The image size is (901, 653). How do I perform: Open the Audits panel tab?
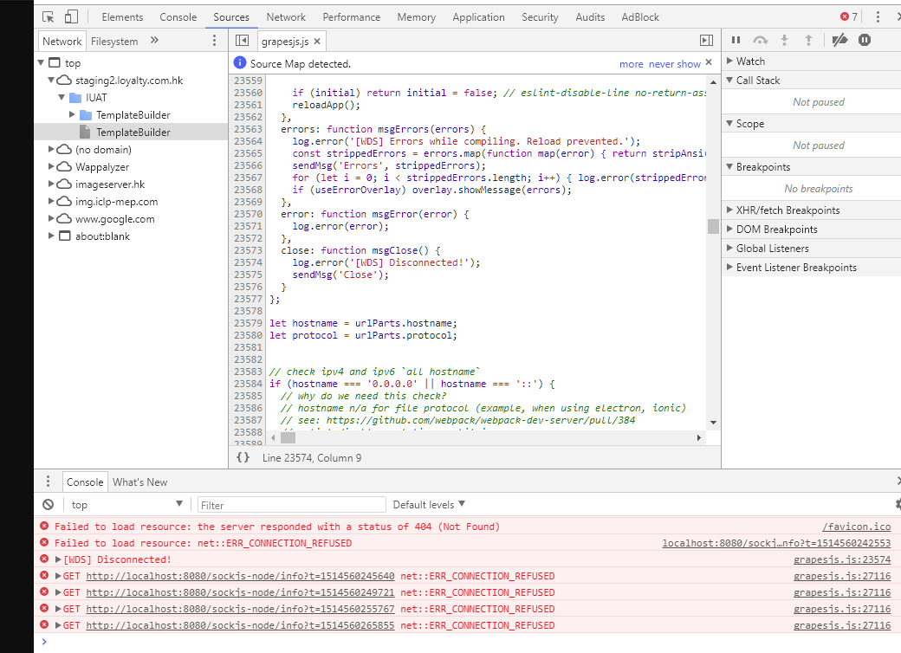pos(590,17)
